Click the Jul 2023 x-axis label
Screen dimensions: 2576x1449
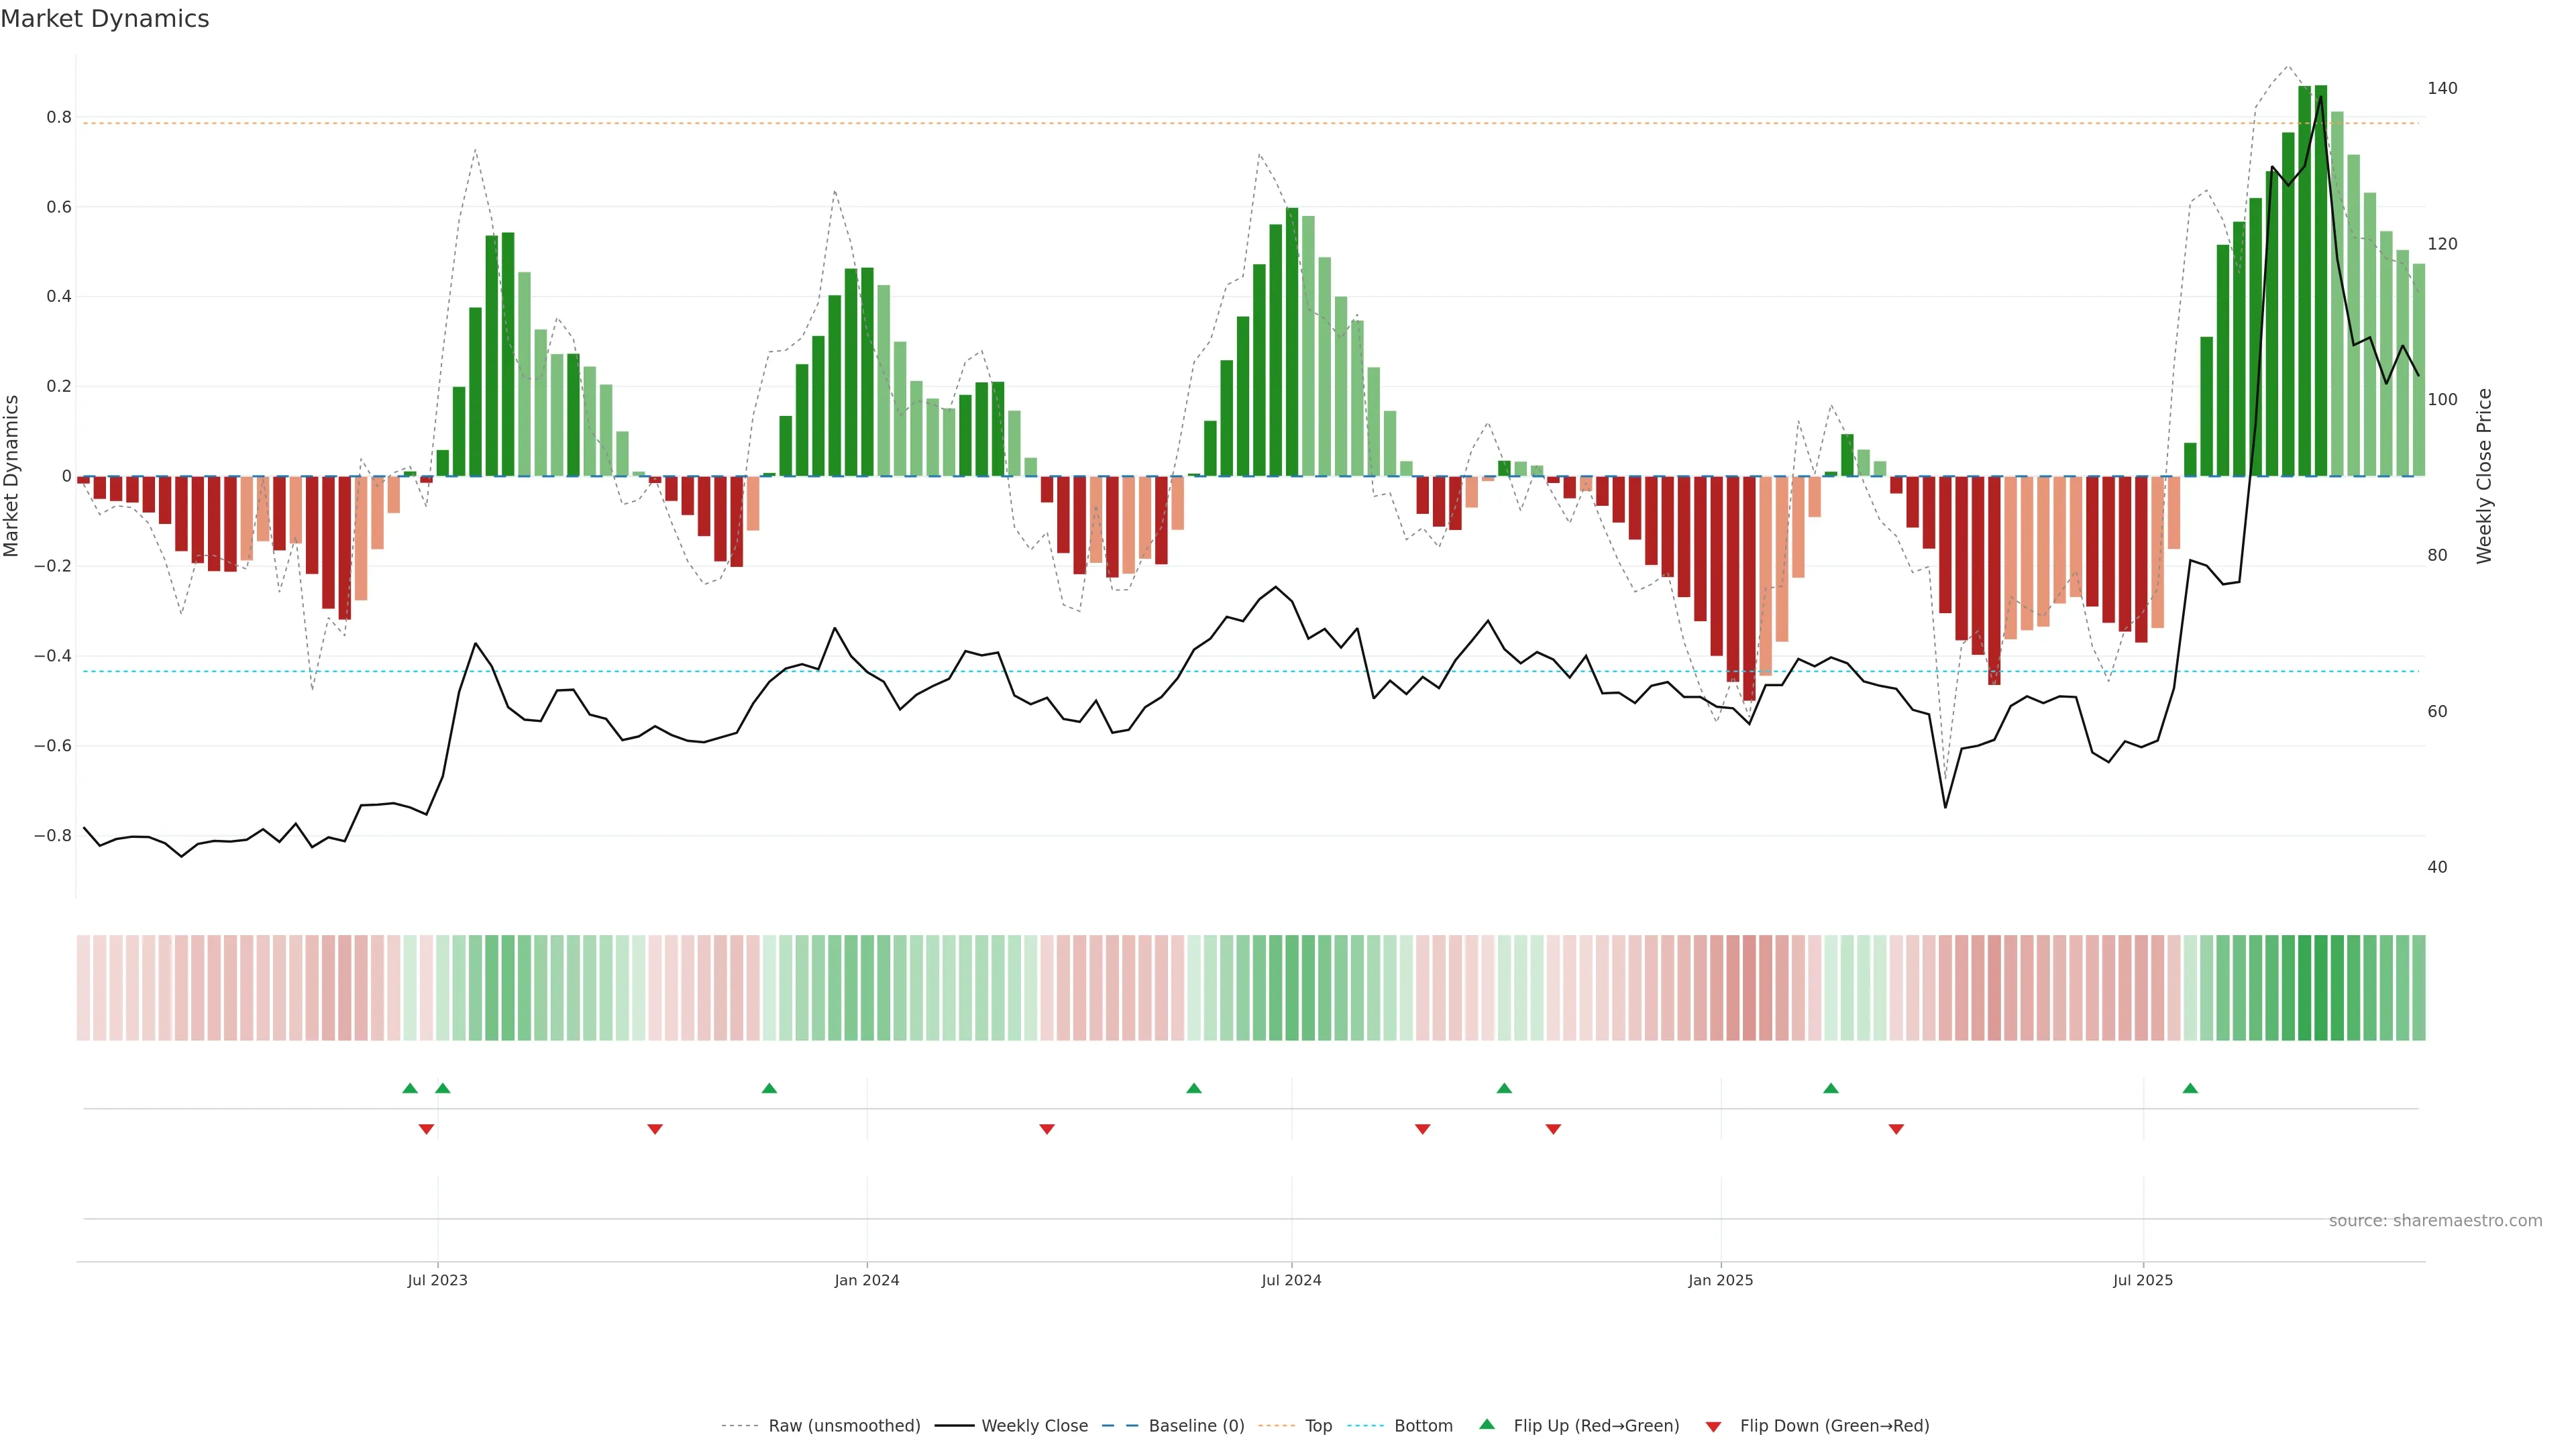coord(437,1280)
